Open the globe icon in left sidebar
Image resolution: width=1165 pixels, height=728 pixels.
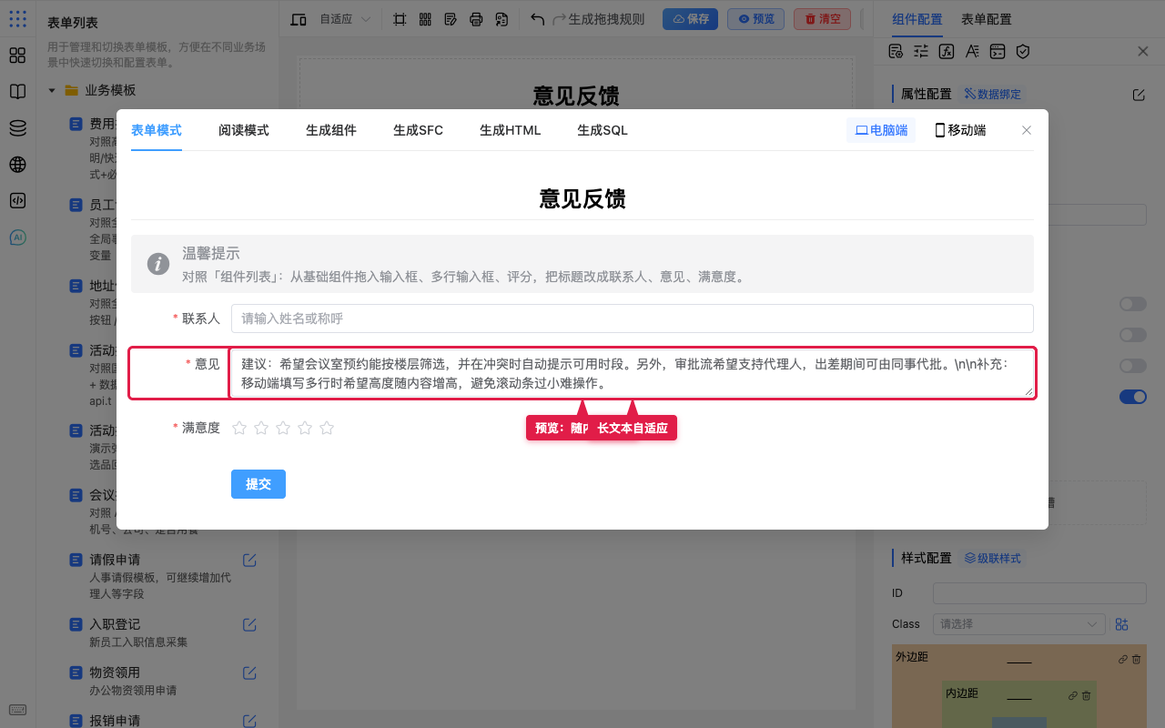click(17, 165)
